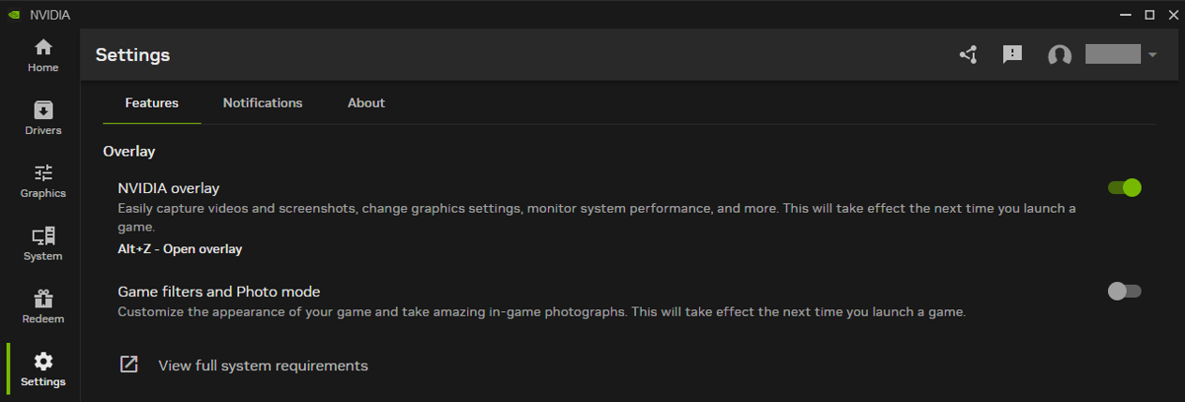This screenshot has width=1185, height=402.
Task: Open the Redeem gift icon
Action: (43, 299)
